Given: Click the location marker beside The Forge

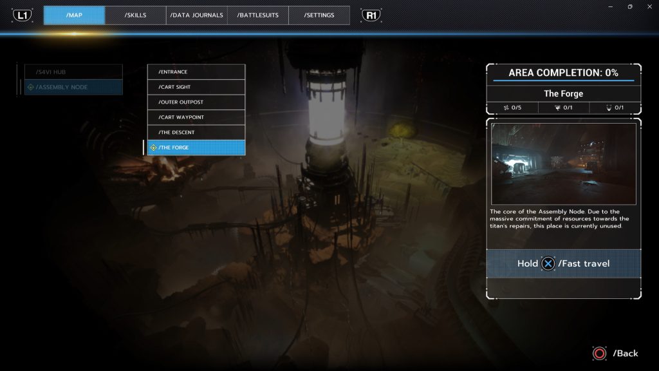Looking at the screenshot, I should (153, 147).
